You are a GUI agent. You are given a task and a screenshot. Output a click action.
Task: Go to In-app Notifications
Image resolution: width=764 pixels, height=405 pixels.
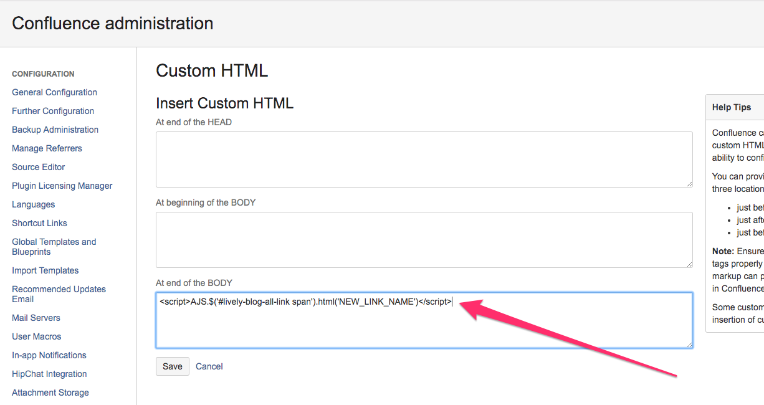click(x=49, y=355)
